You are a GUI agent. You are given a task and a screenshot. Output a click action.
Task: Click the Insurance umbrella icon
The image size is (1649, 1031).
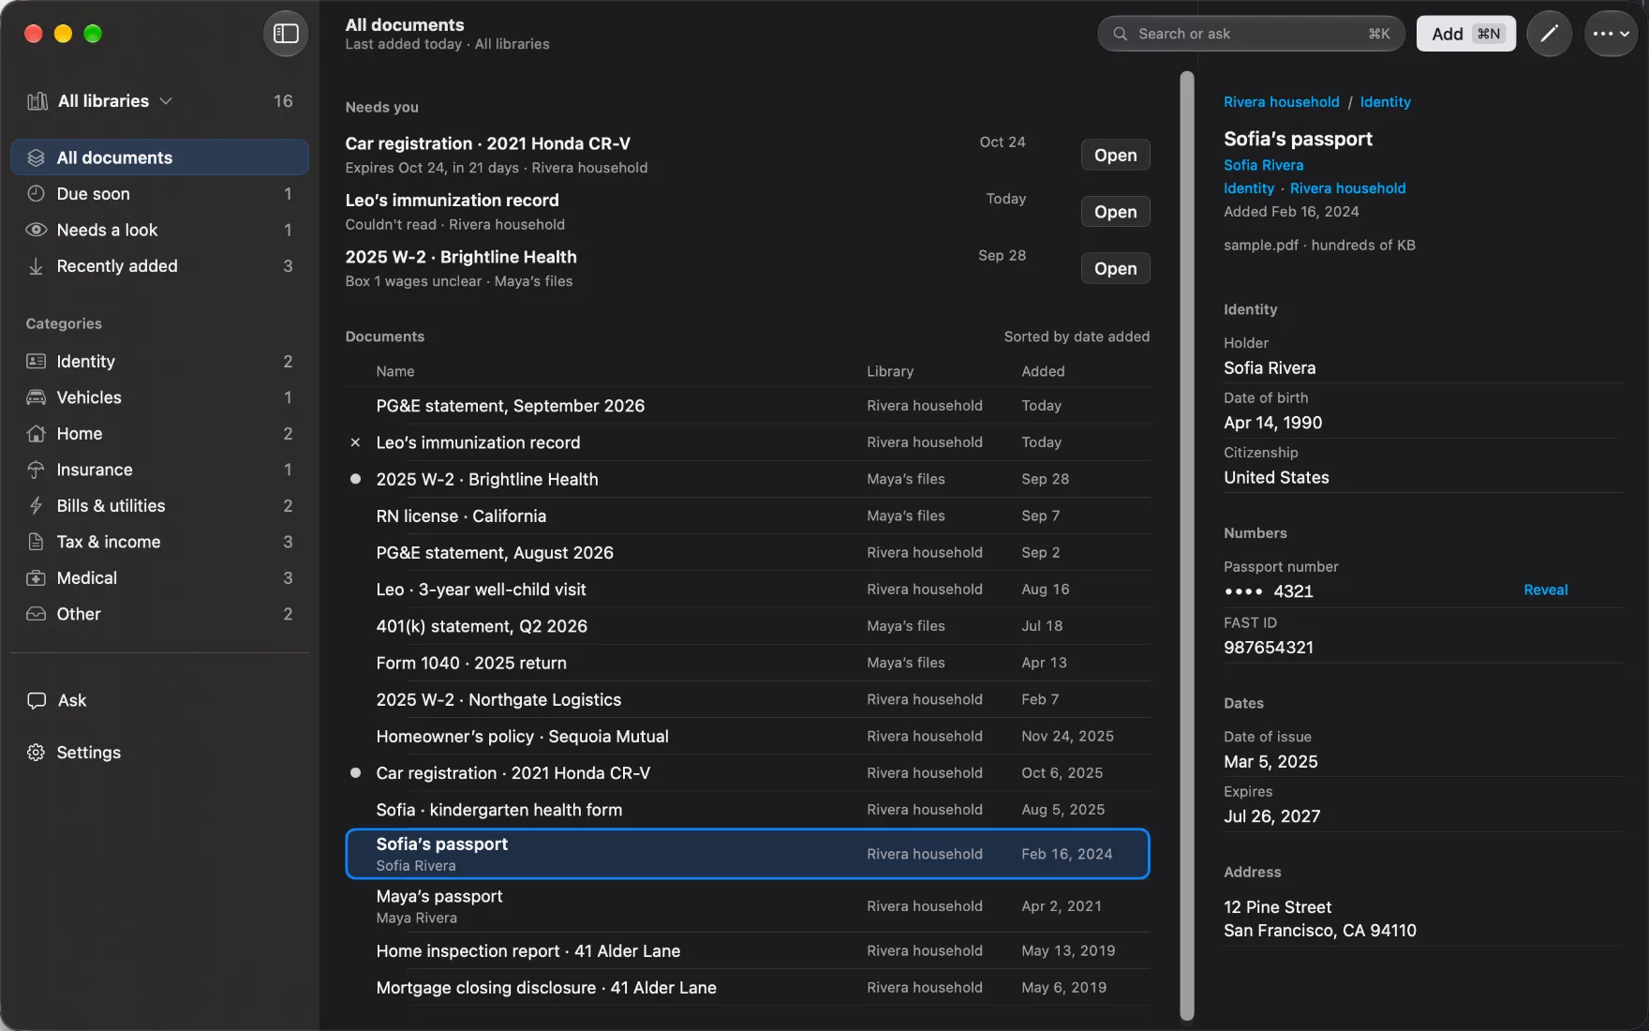[37, 470]
